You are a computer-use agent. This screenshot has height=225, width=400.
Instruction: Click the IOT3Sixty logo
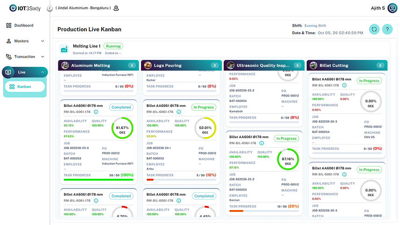[25, 8]
